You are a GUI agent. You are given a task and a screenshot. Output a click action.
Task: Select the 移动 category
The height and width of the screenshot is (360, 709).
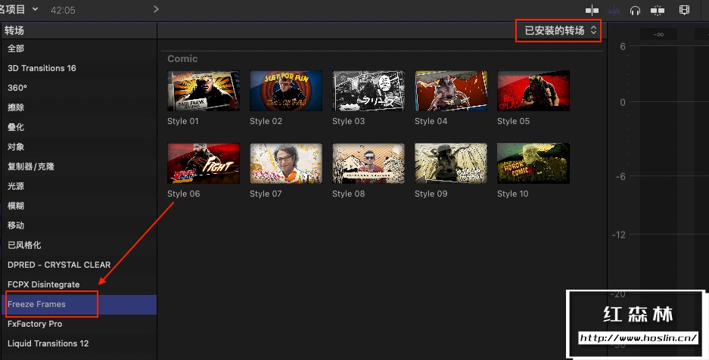coord(79,225)
